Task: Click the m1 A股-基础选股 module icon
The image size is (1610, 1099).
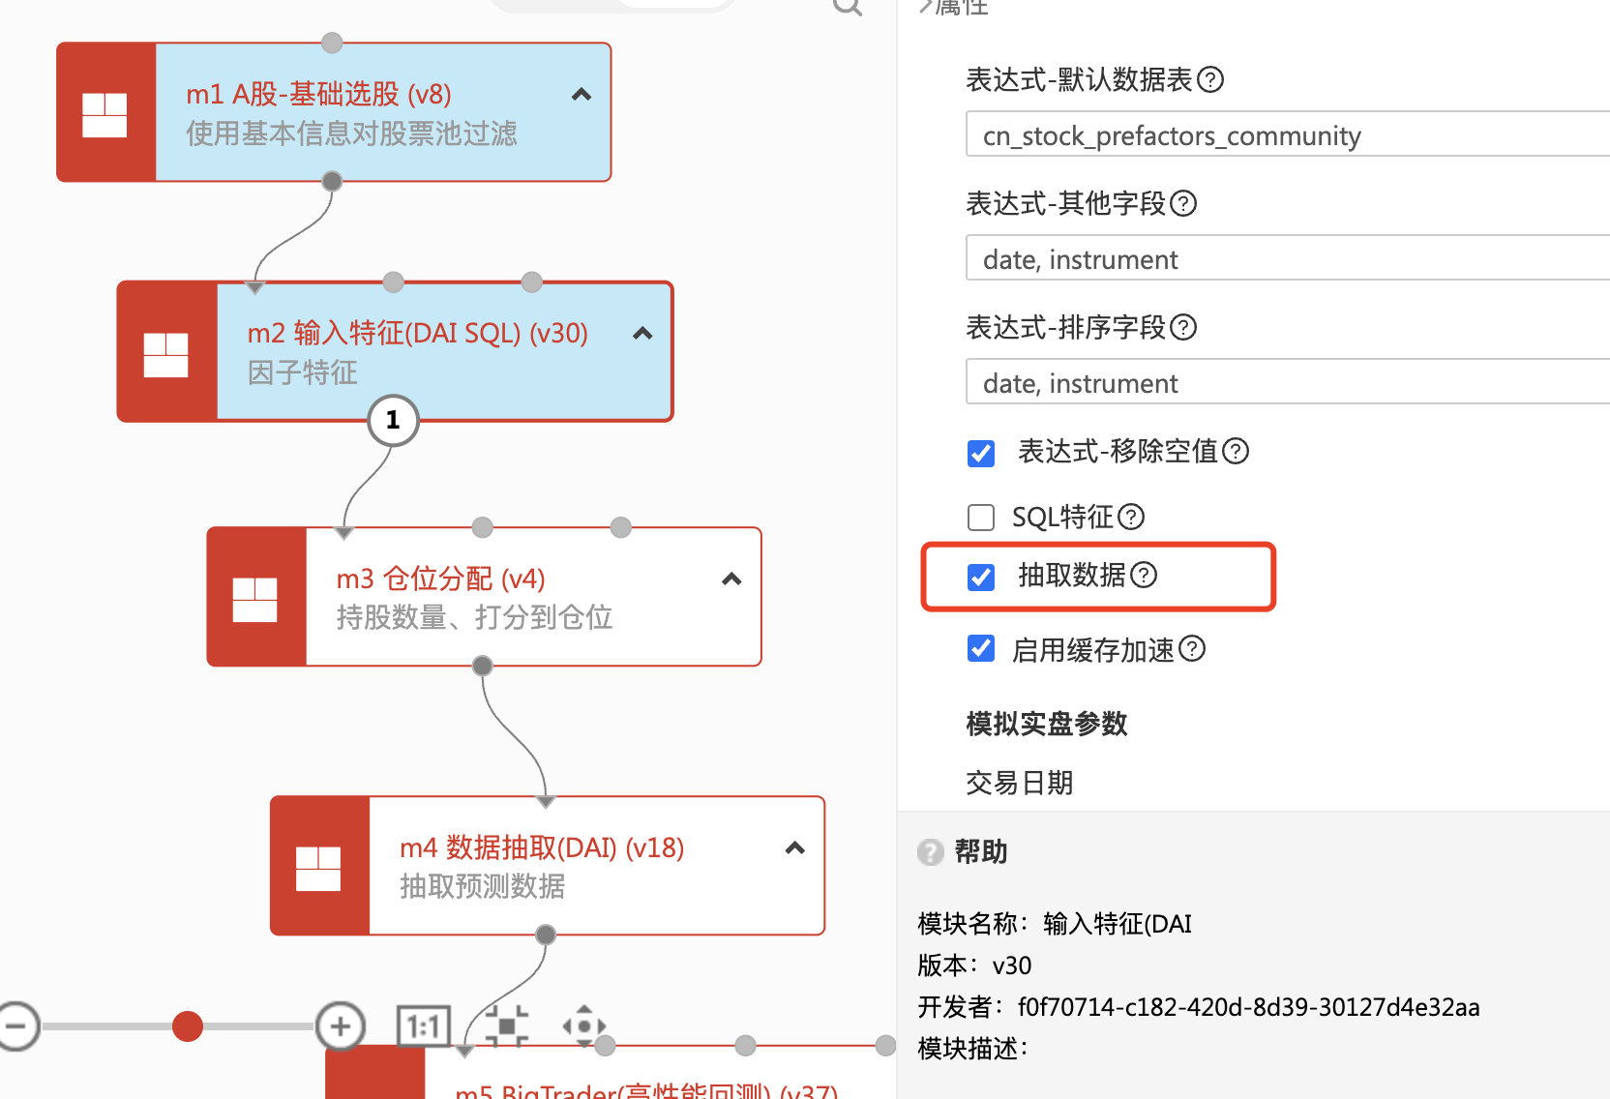Action: point(105,113)
